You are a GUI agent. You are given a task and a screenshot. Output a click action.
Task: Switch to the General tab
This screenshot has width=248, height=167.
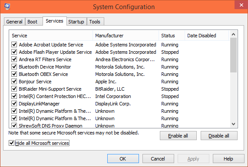14,22
